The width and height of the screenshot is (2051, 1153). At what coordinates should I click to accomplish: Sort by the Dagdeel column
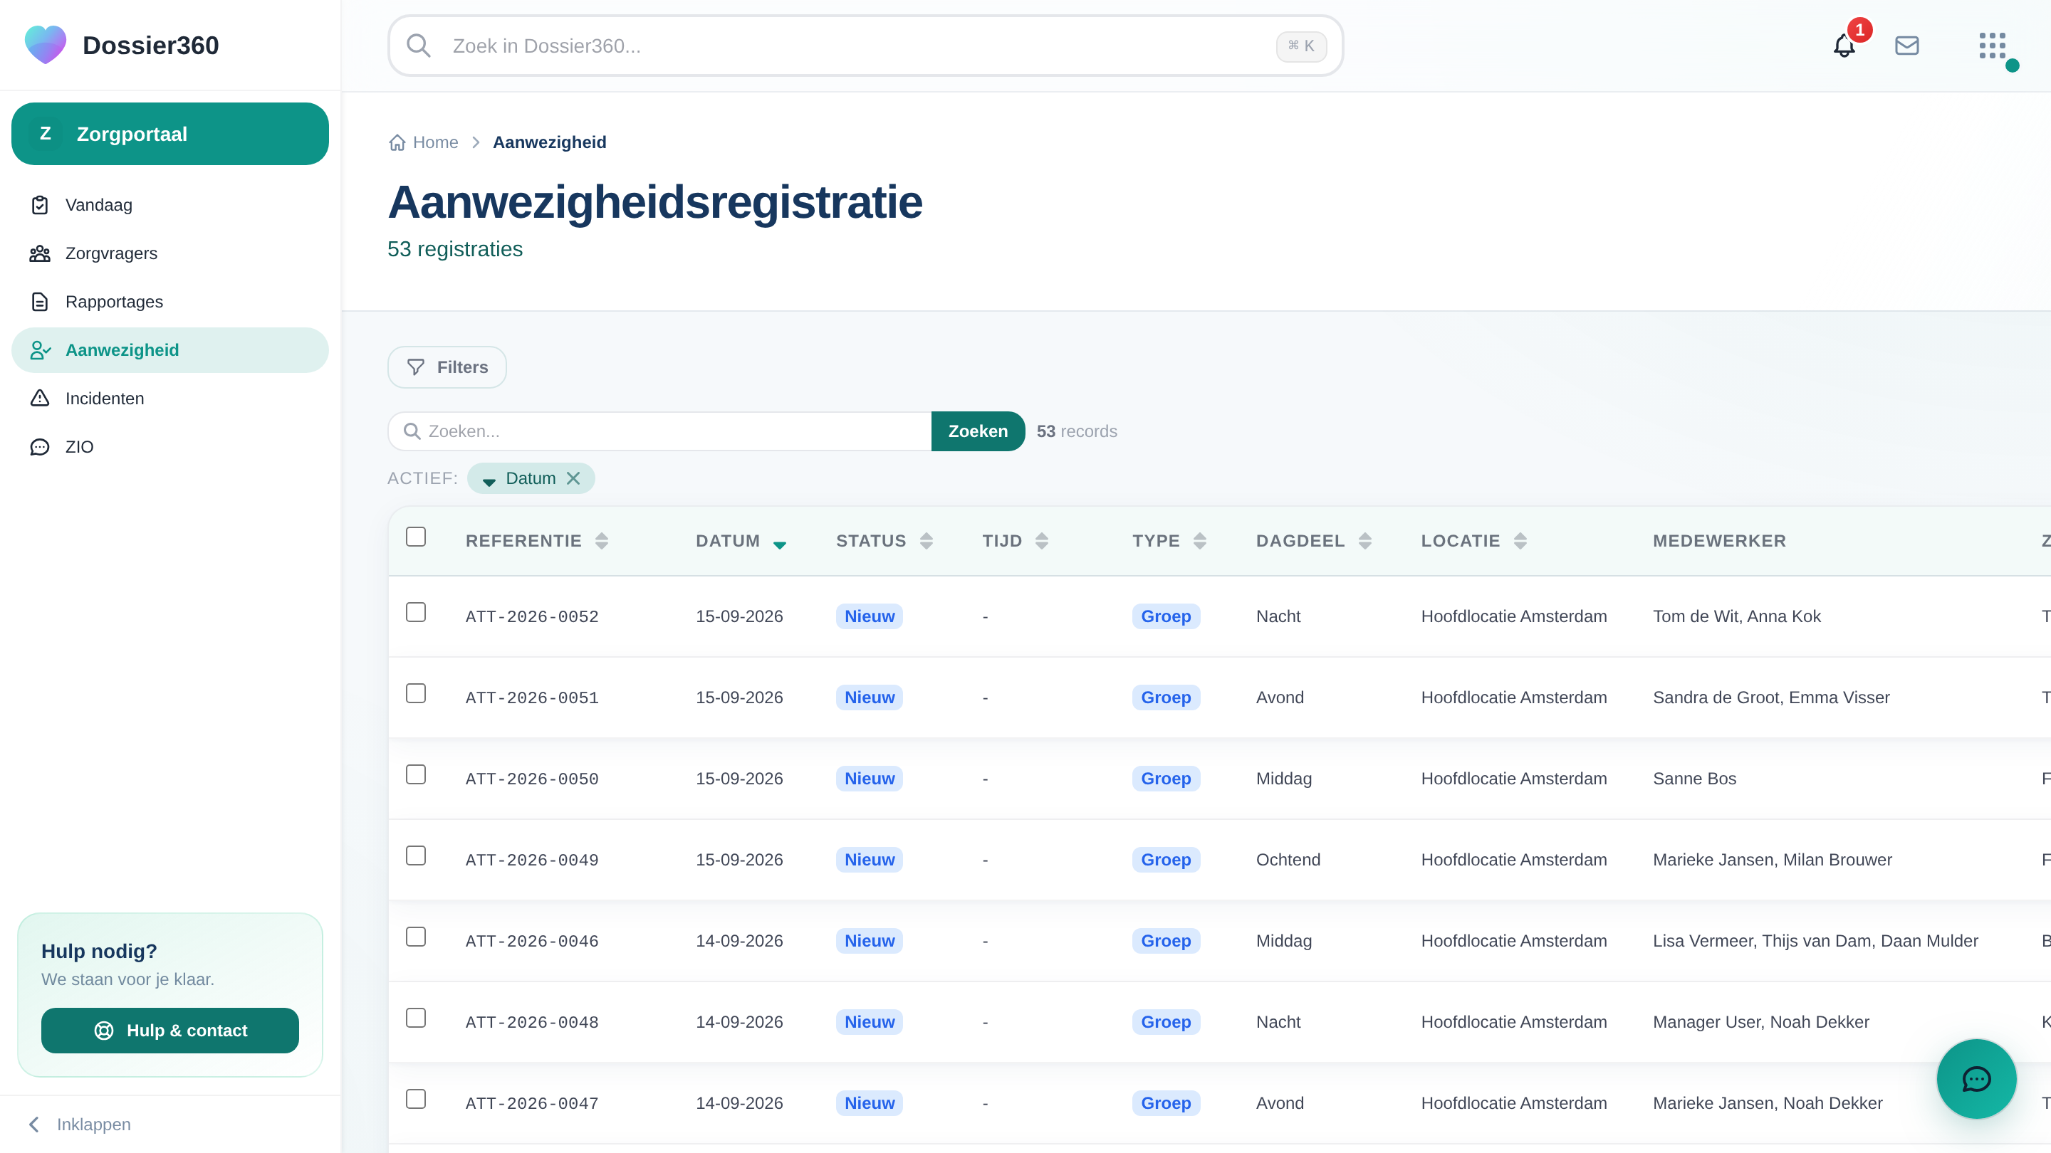click(x=1314, y=541)
